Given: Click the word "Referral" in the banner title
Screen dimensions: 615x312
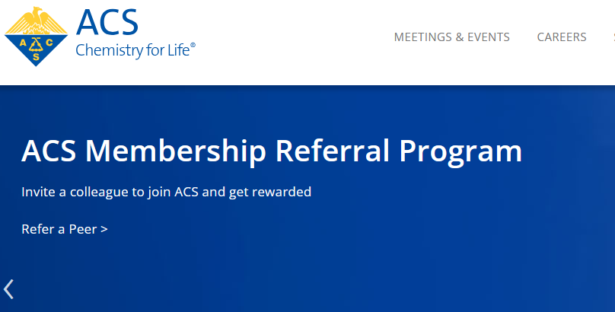Looking at the screenshot, I should pos(333,151).
